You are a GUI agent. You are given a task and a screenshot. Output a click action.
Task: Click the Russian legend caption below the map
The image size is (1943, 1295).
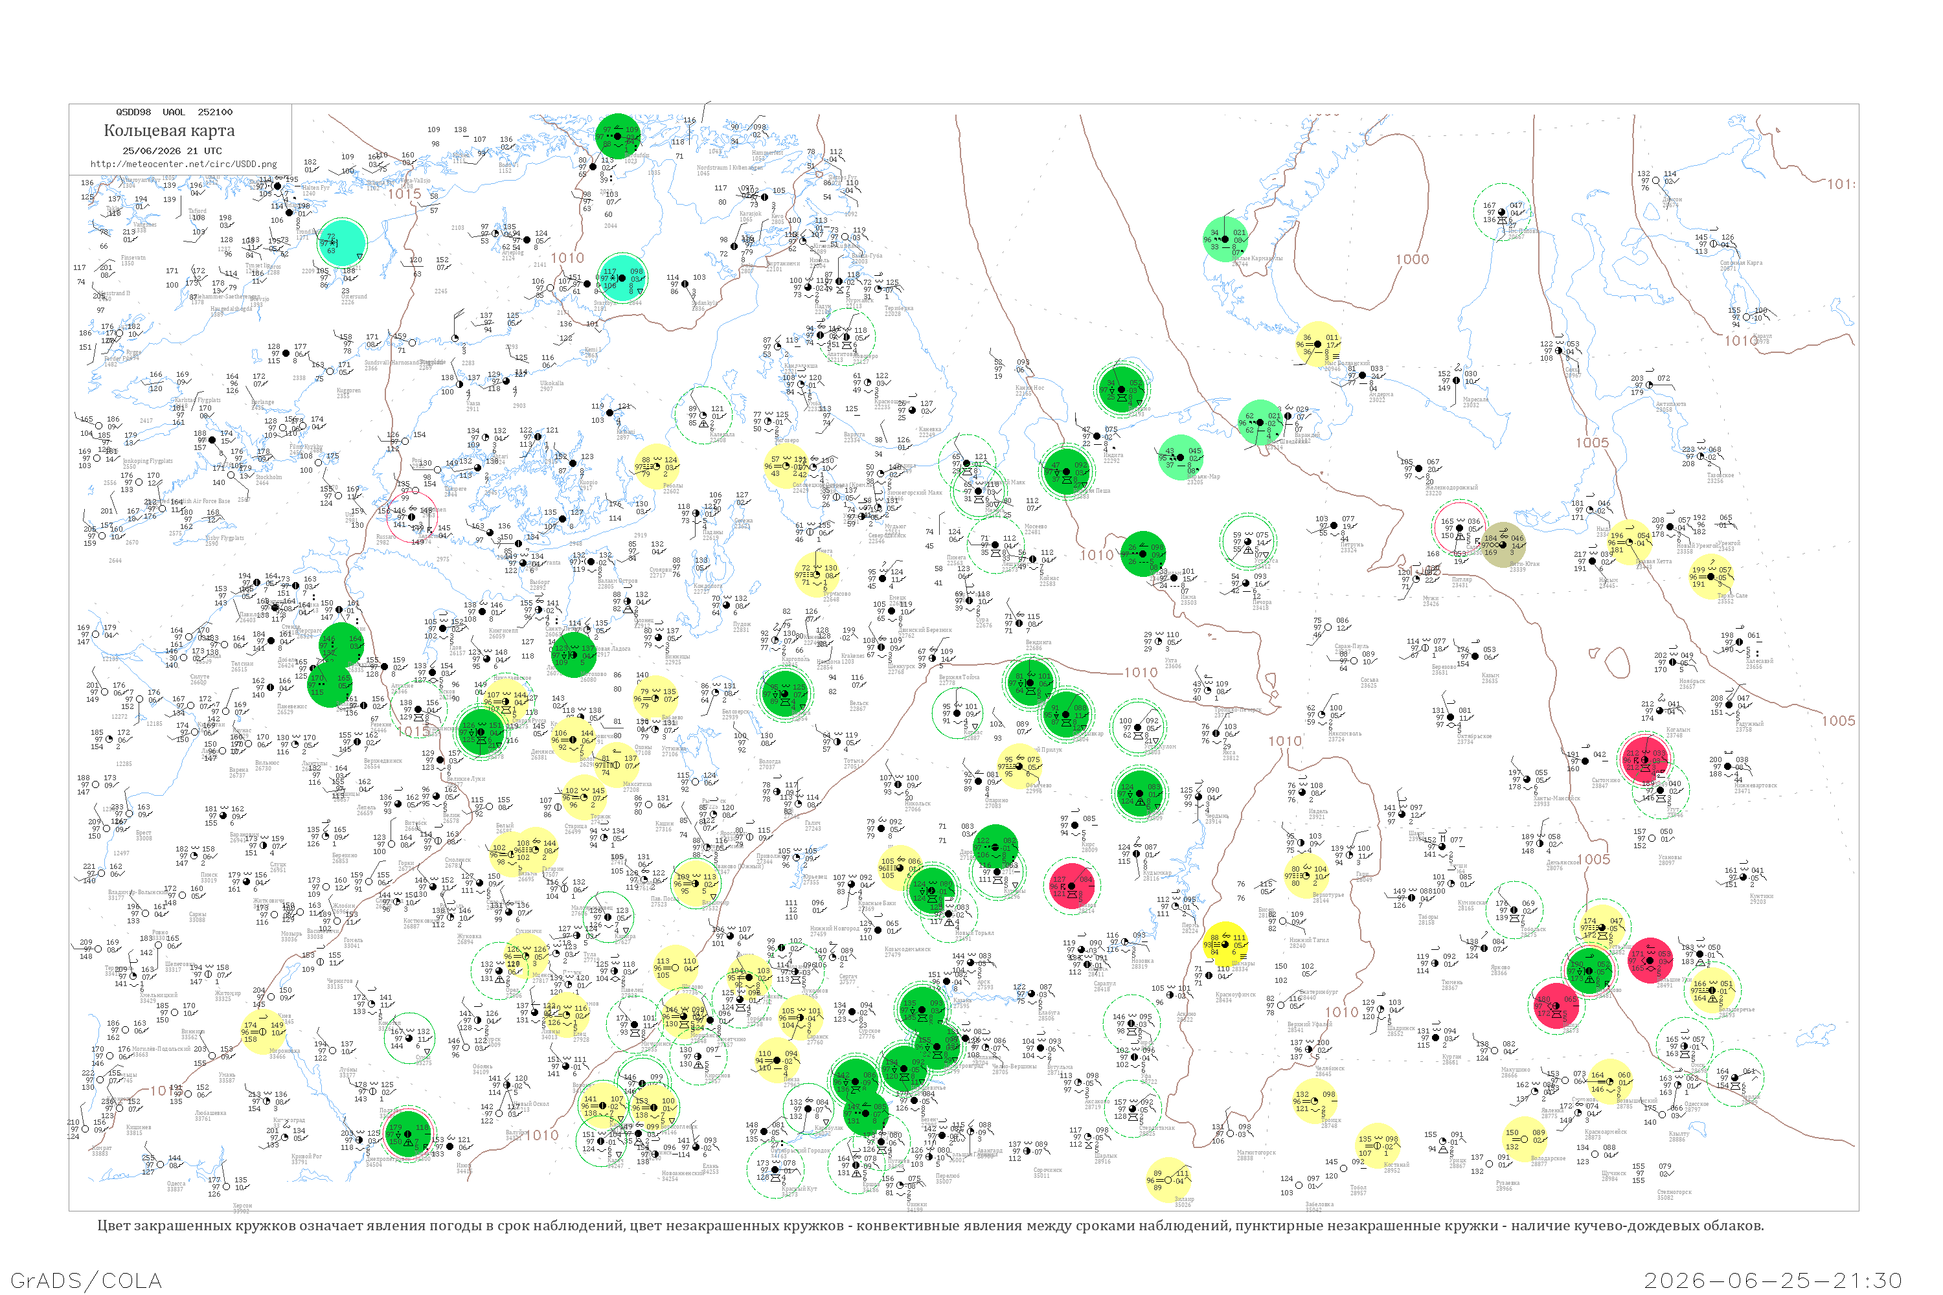pos(930,1226)
